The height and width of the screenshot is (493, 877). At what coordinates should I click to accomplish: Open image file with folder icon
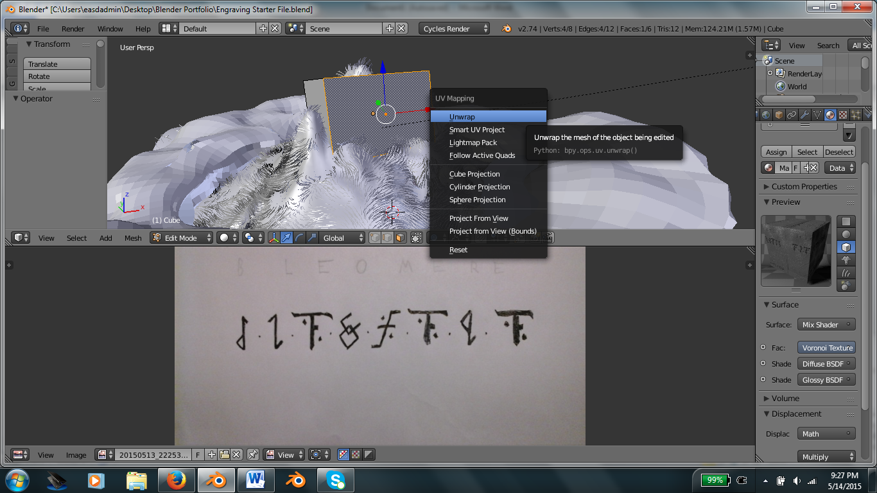click(225, 455)
